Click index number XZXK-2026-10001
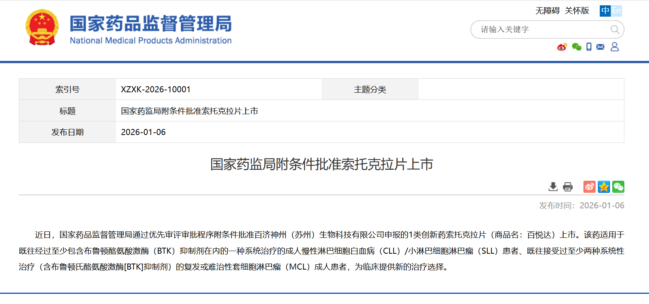The height and width of the screenshot is (304, 649). pos(156,90)
